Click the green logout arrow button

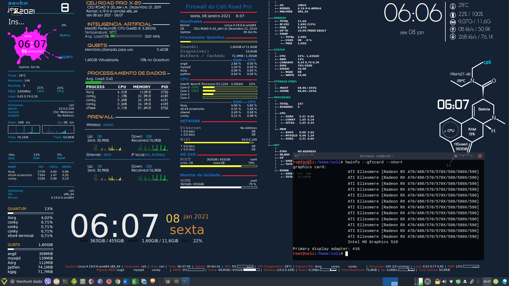[x=496, y=281]
